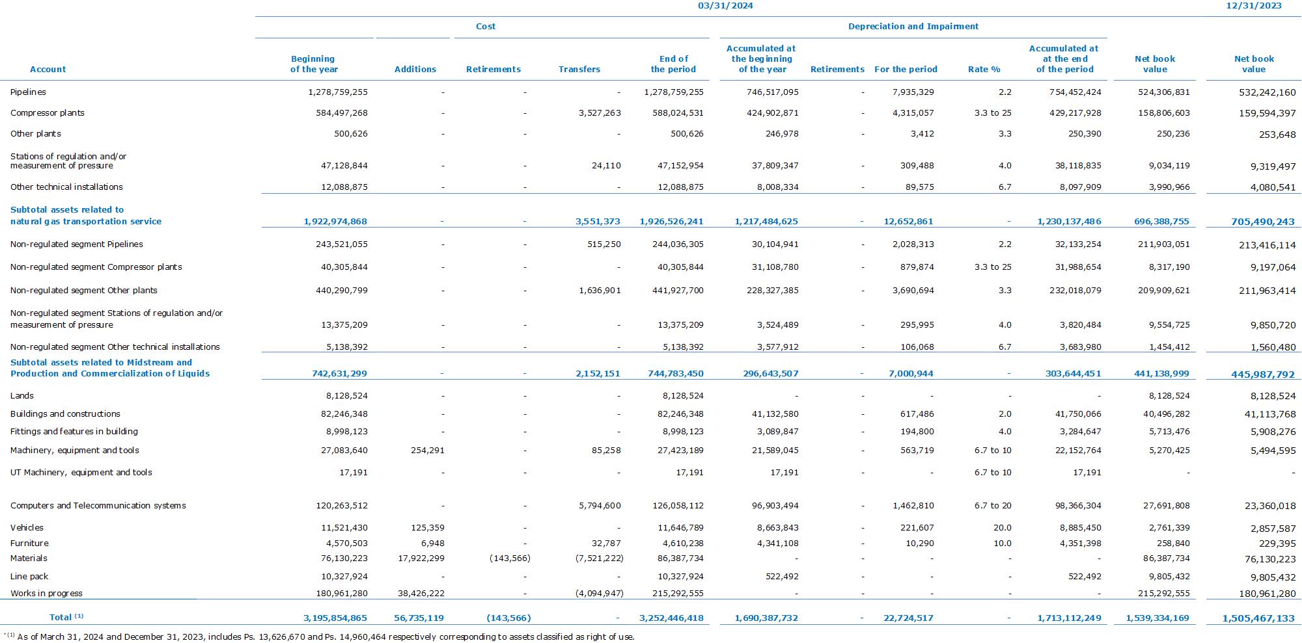Select stations transfers value 24,110
Screen dimensions: 1302x643
pyautogui.click(x=606, y=166)
